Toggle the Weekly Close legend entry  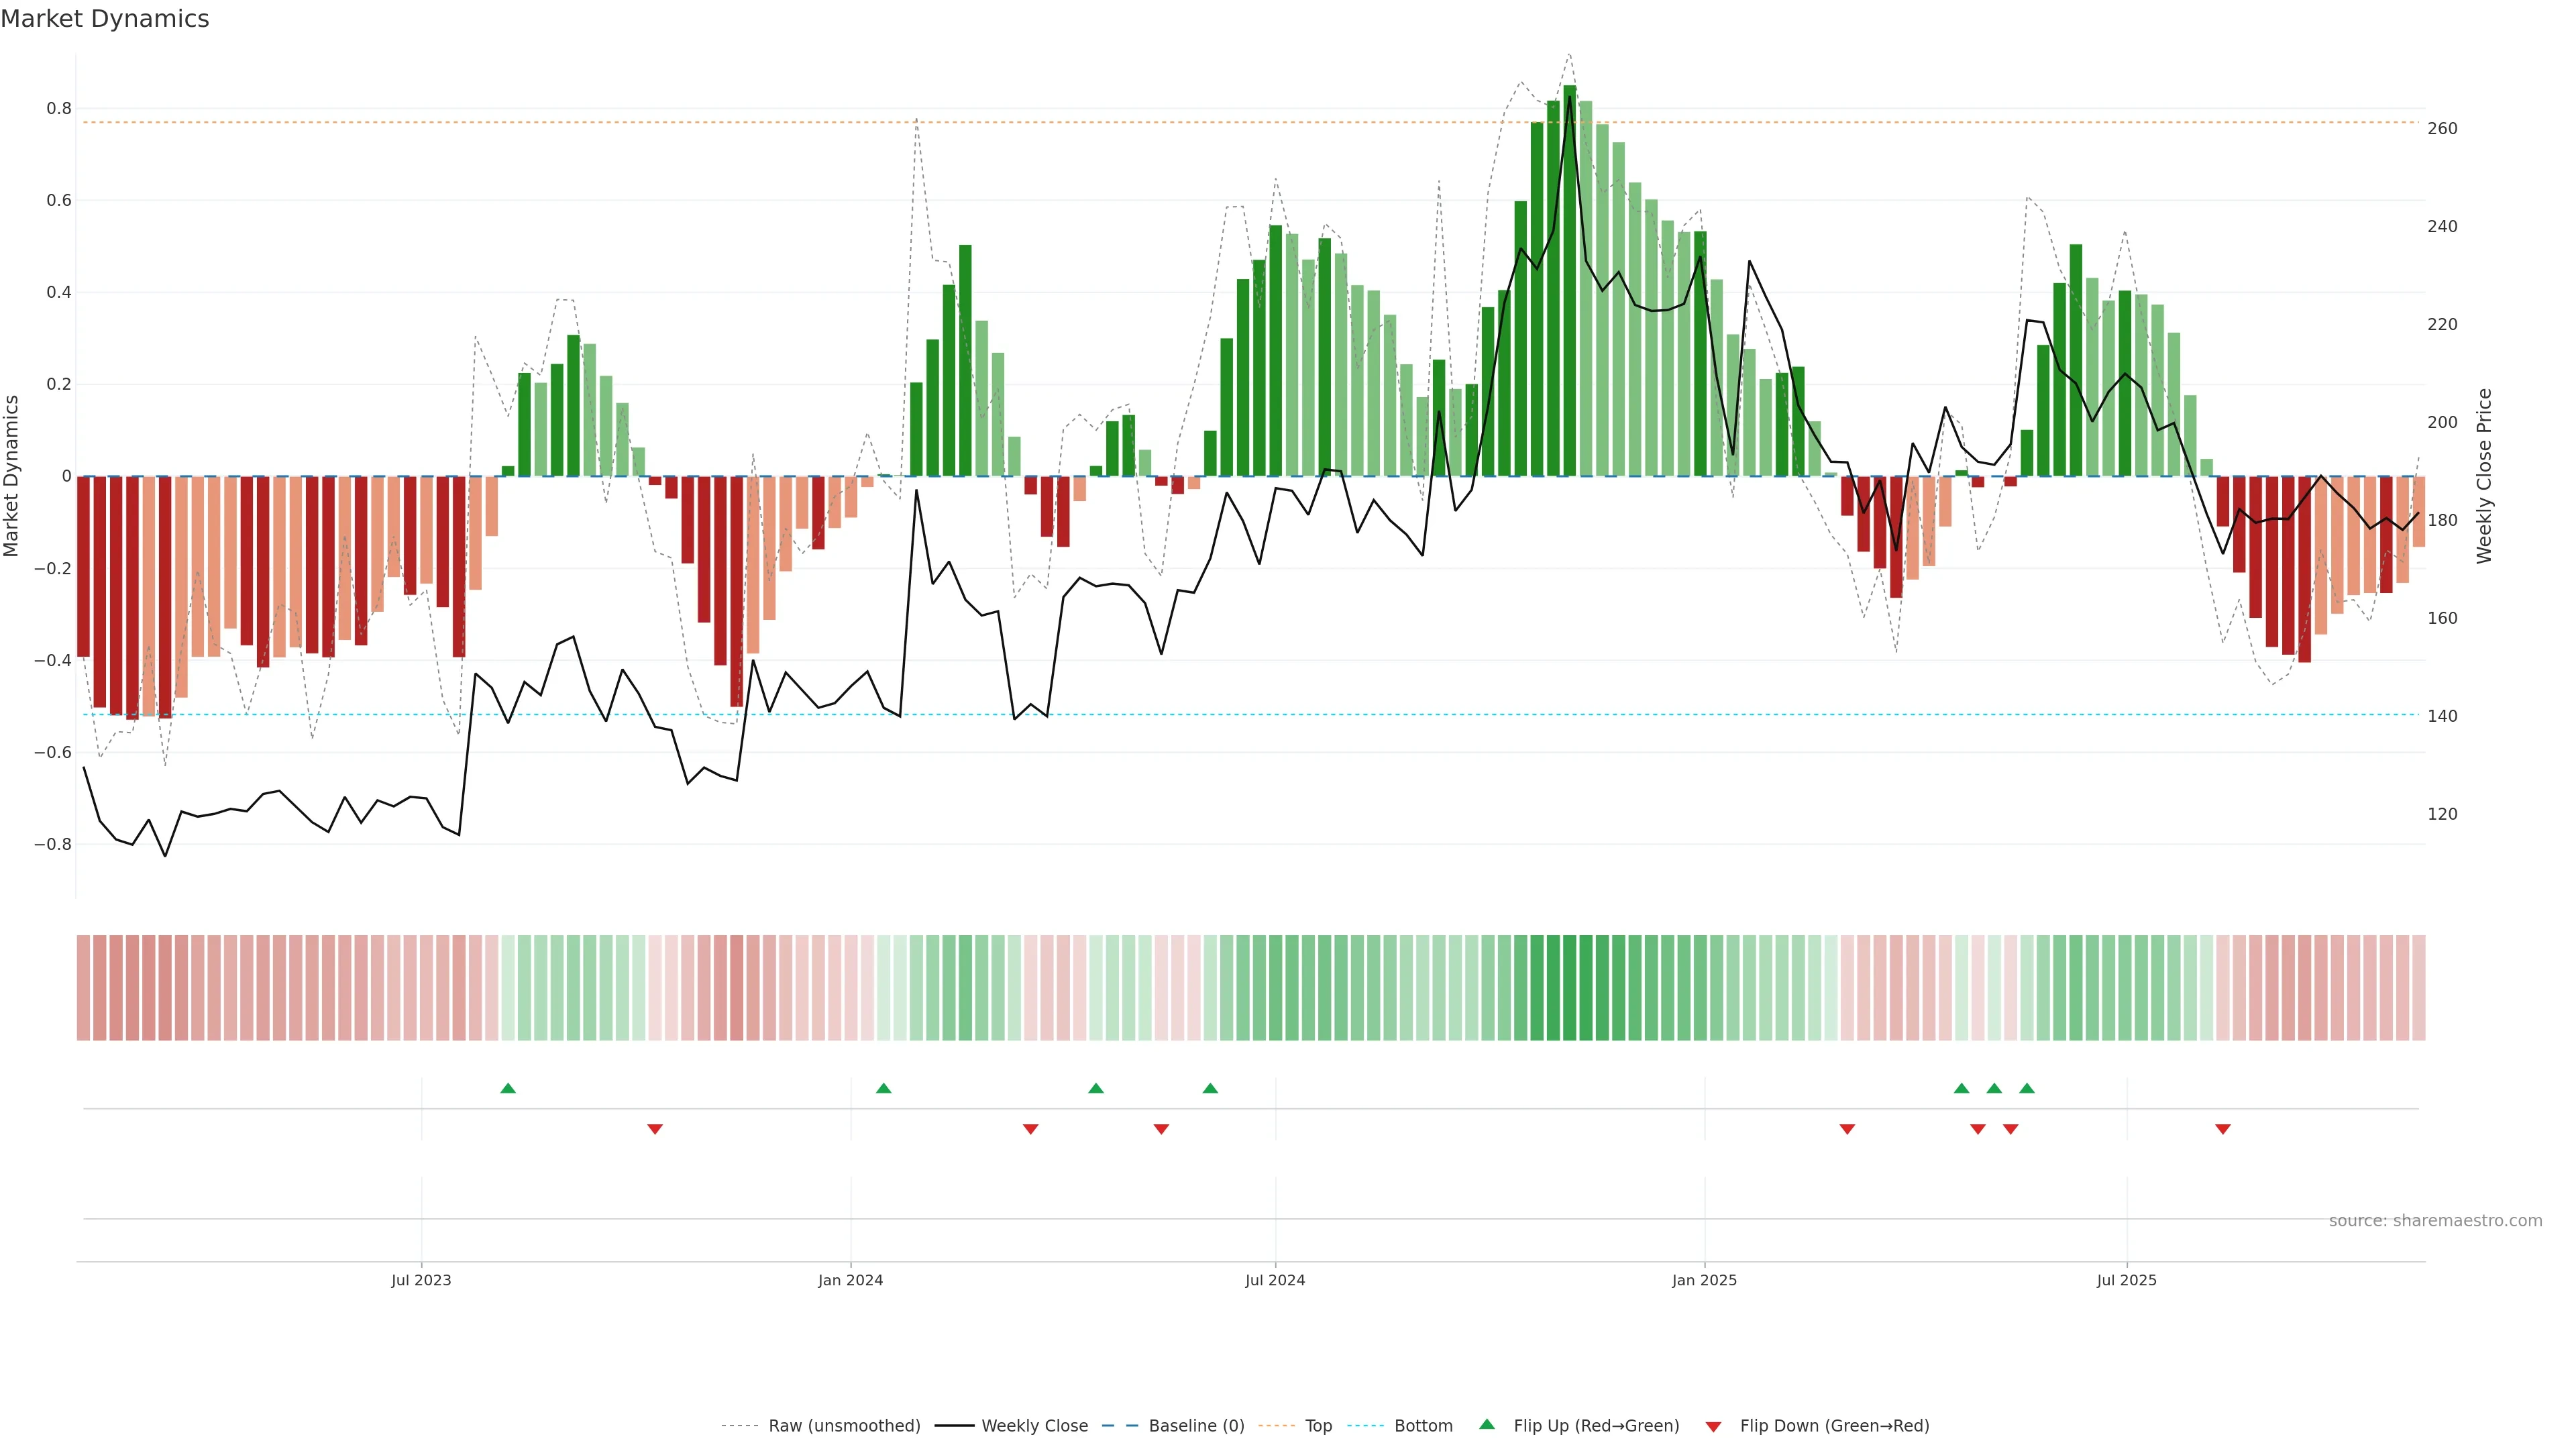pyautogui.click(x=1034, y=1425)
